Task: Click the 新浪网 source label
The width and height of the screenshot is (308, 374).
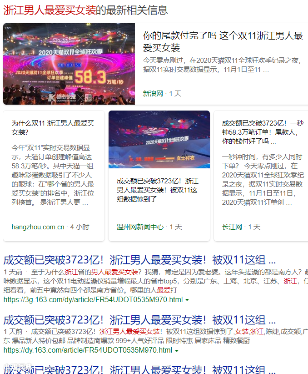Action: click(153, 94)
